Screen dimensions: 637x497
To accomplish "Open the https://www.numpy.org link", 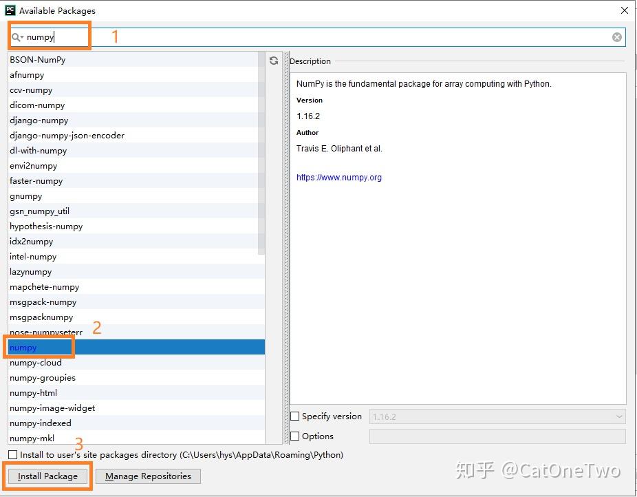I will (x=339, y=177).
